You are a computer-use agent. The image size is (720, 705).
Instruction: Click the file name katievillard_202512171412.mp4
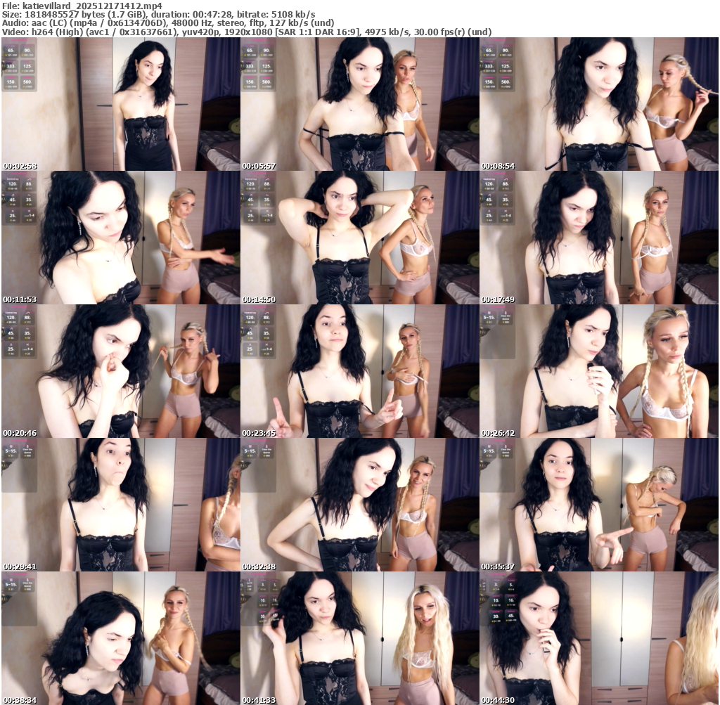pos(92,6)
